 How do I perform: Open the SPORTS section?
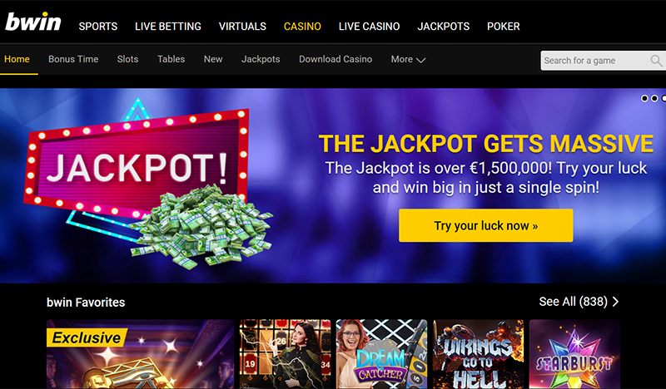98,27
